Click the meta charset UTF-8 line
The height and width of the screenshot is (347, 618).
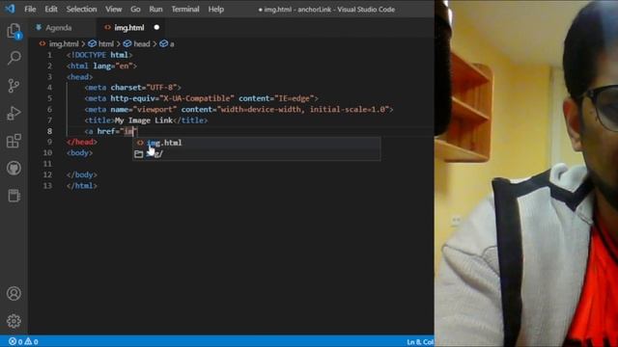coord(133,88)
